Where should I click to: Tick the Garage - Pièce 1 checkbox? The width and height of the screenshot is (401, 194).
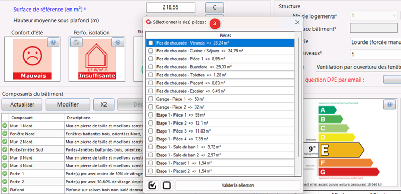click(x=151, y=99)
